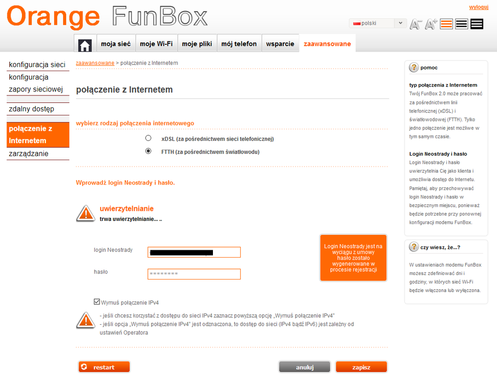Click the question-mark icon beside czy wiesz, że...?
Image resolution: width=497 pixels, height=377 pixels.
tap(413, 246)
